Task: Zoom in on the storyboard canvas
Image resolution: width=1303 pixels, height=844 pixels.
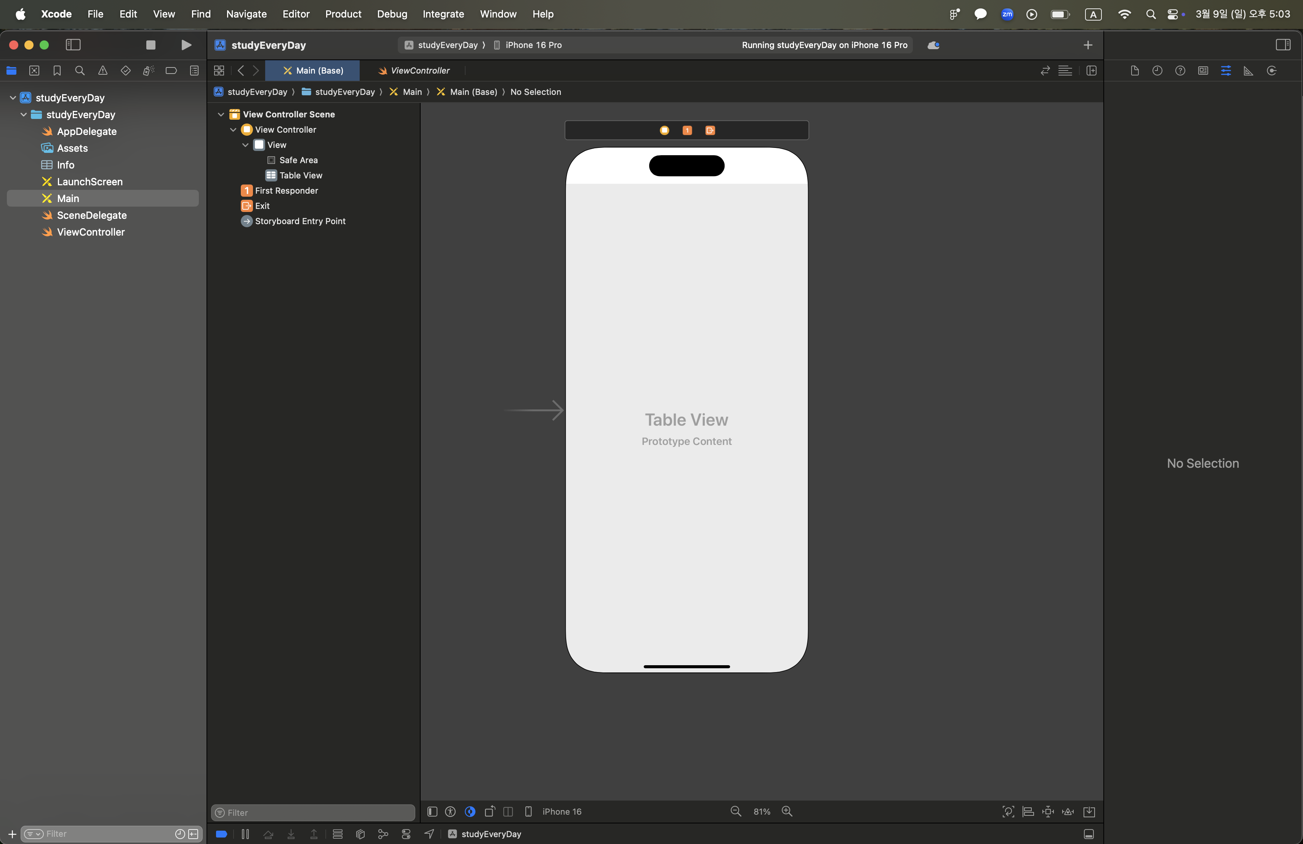Action: [x=787, y=811]
